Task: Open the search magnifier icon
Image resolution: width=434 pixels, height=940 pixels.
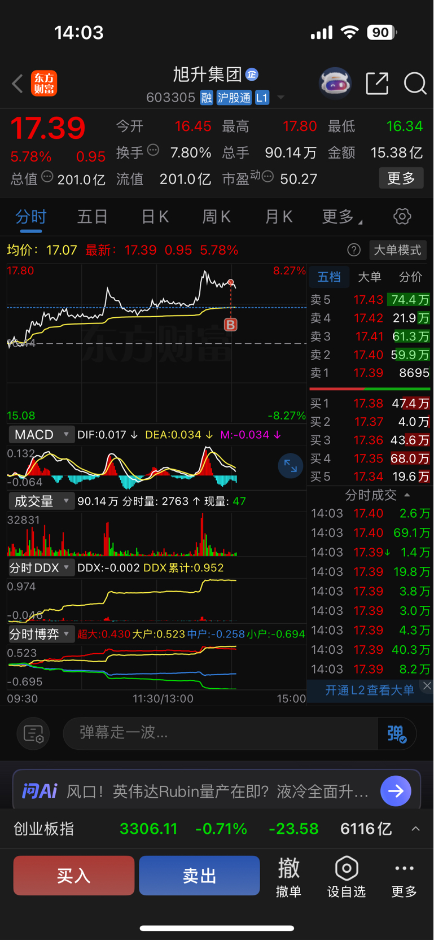Action: tap(415, 84)
